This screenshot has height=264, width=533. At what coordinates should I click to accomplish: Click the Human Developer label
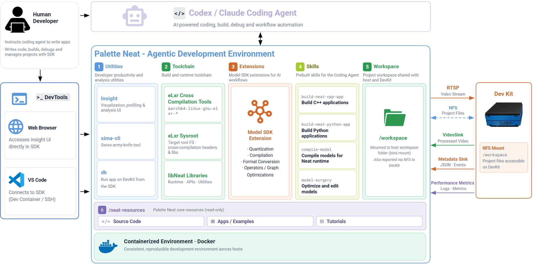pos(46,18)
